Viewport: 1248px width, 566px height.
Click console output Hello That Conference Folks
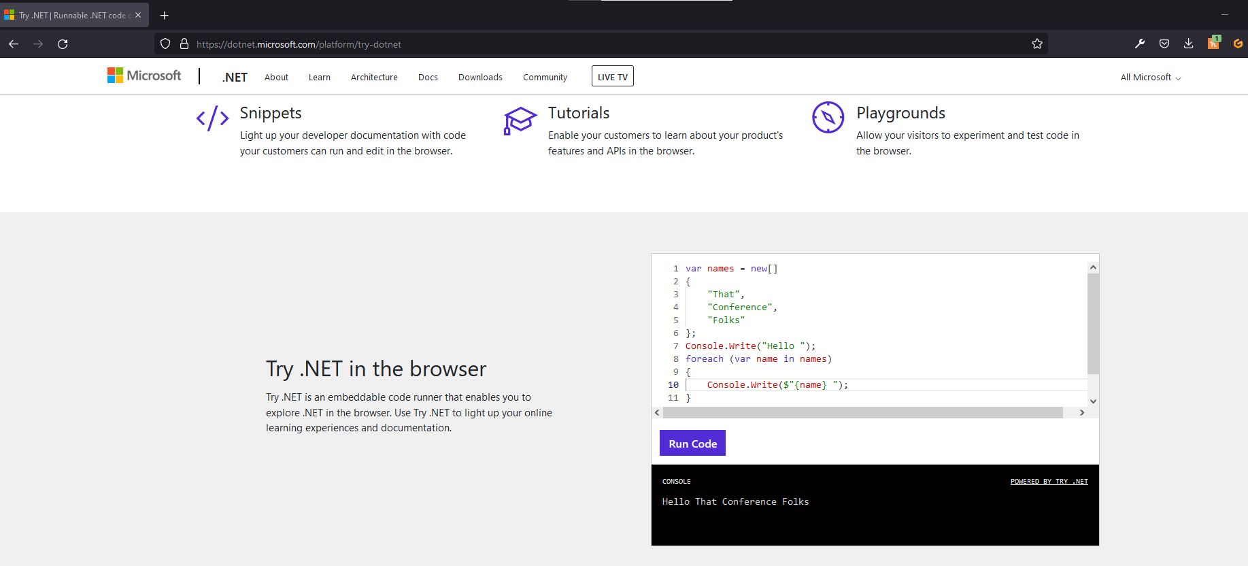coord(735,502)
